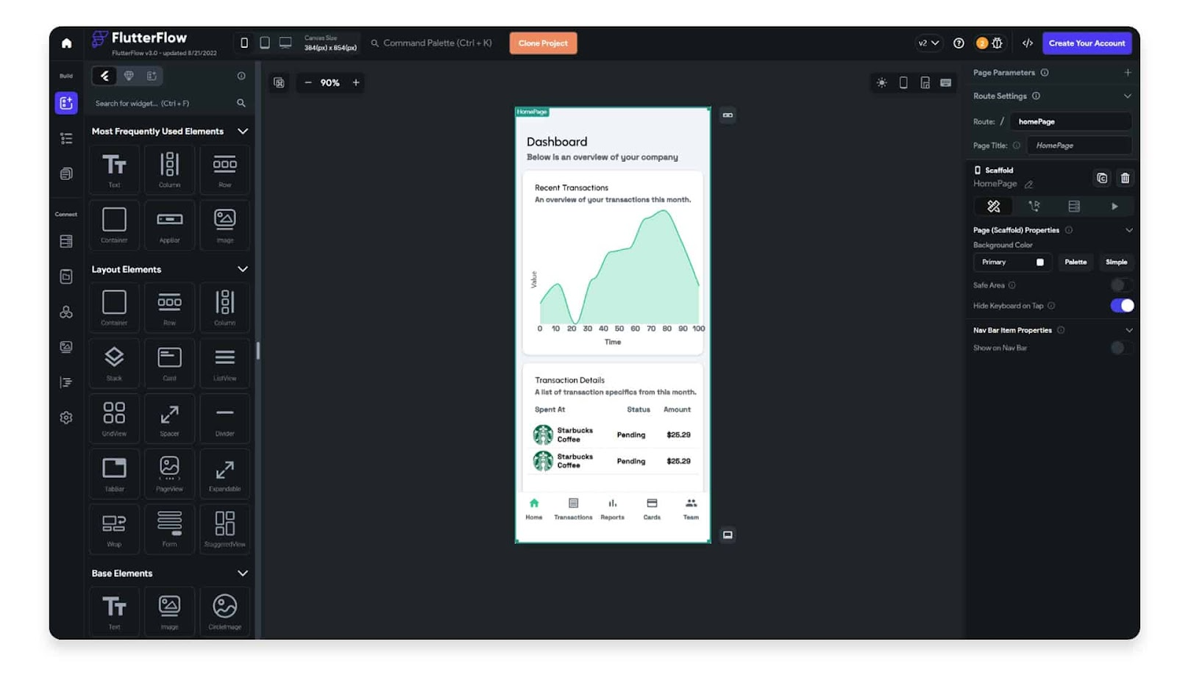Switch to the animations play tab
Screen dimensions: 1177x680
(1114, 207)
